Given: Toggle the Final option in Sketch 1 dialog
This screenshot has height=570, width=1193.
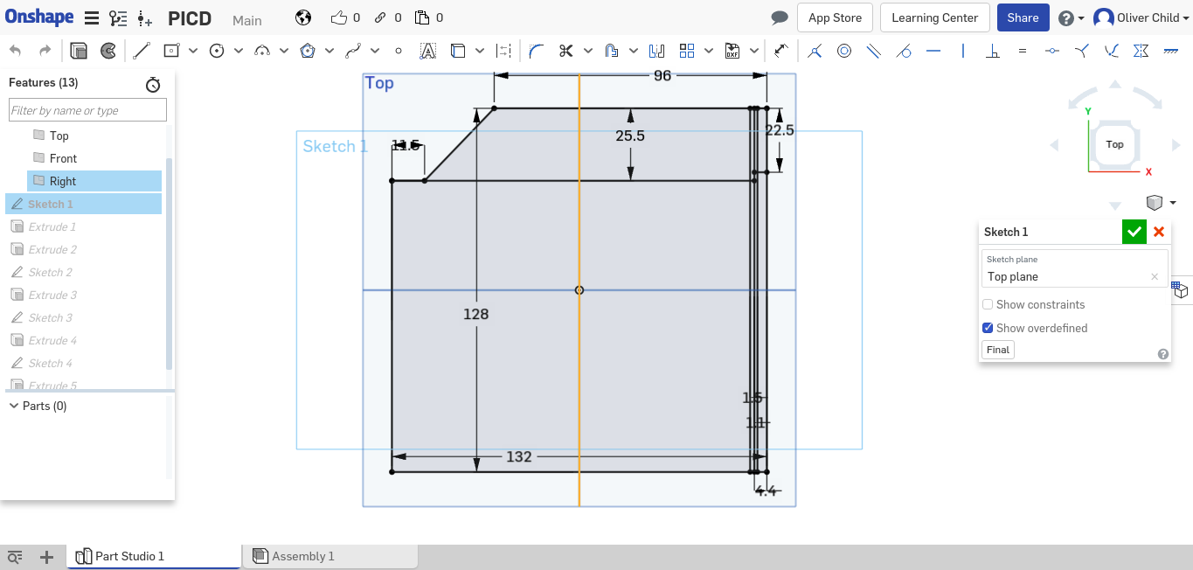Looking at the screenshot, I should [x=997, y=349].
